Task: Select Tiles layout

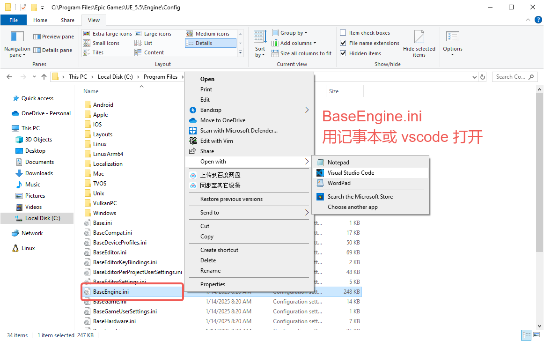Action: (93, 52)
